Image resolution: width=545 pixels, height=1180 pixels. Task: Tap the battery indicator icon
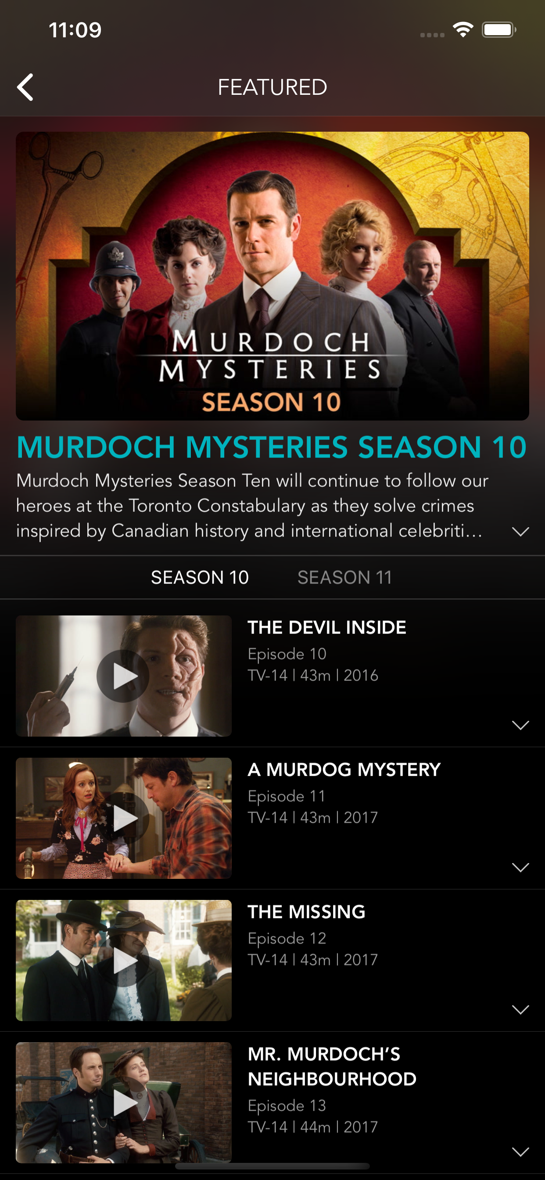click(x=499, y=30)
